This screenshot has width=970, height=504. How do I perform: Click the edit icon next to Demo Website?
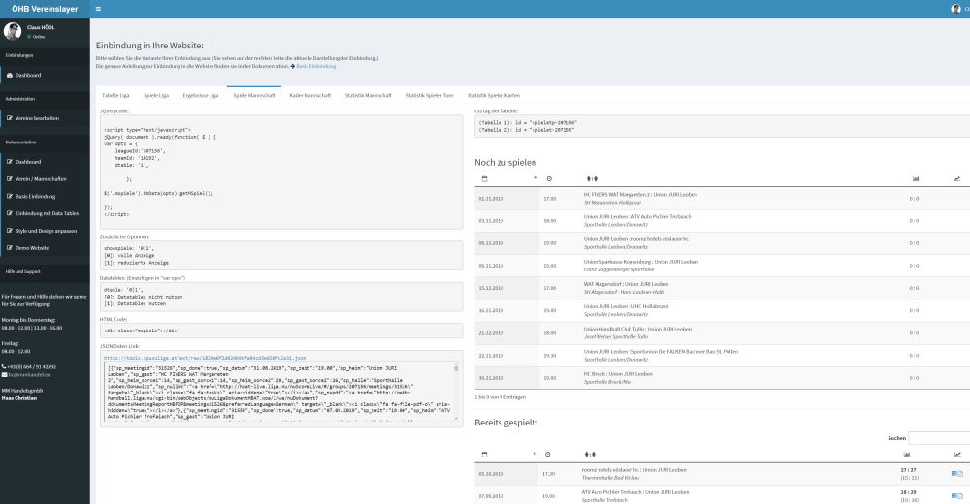pyautogui.click(x=10, y=248)
